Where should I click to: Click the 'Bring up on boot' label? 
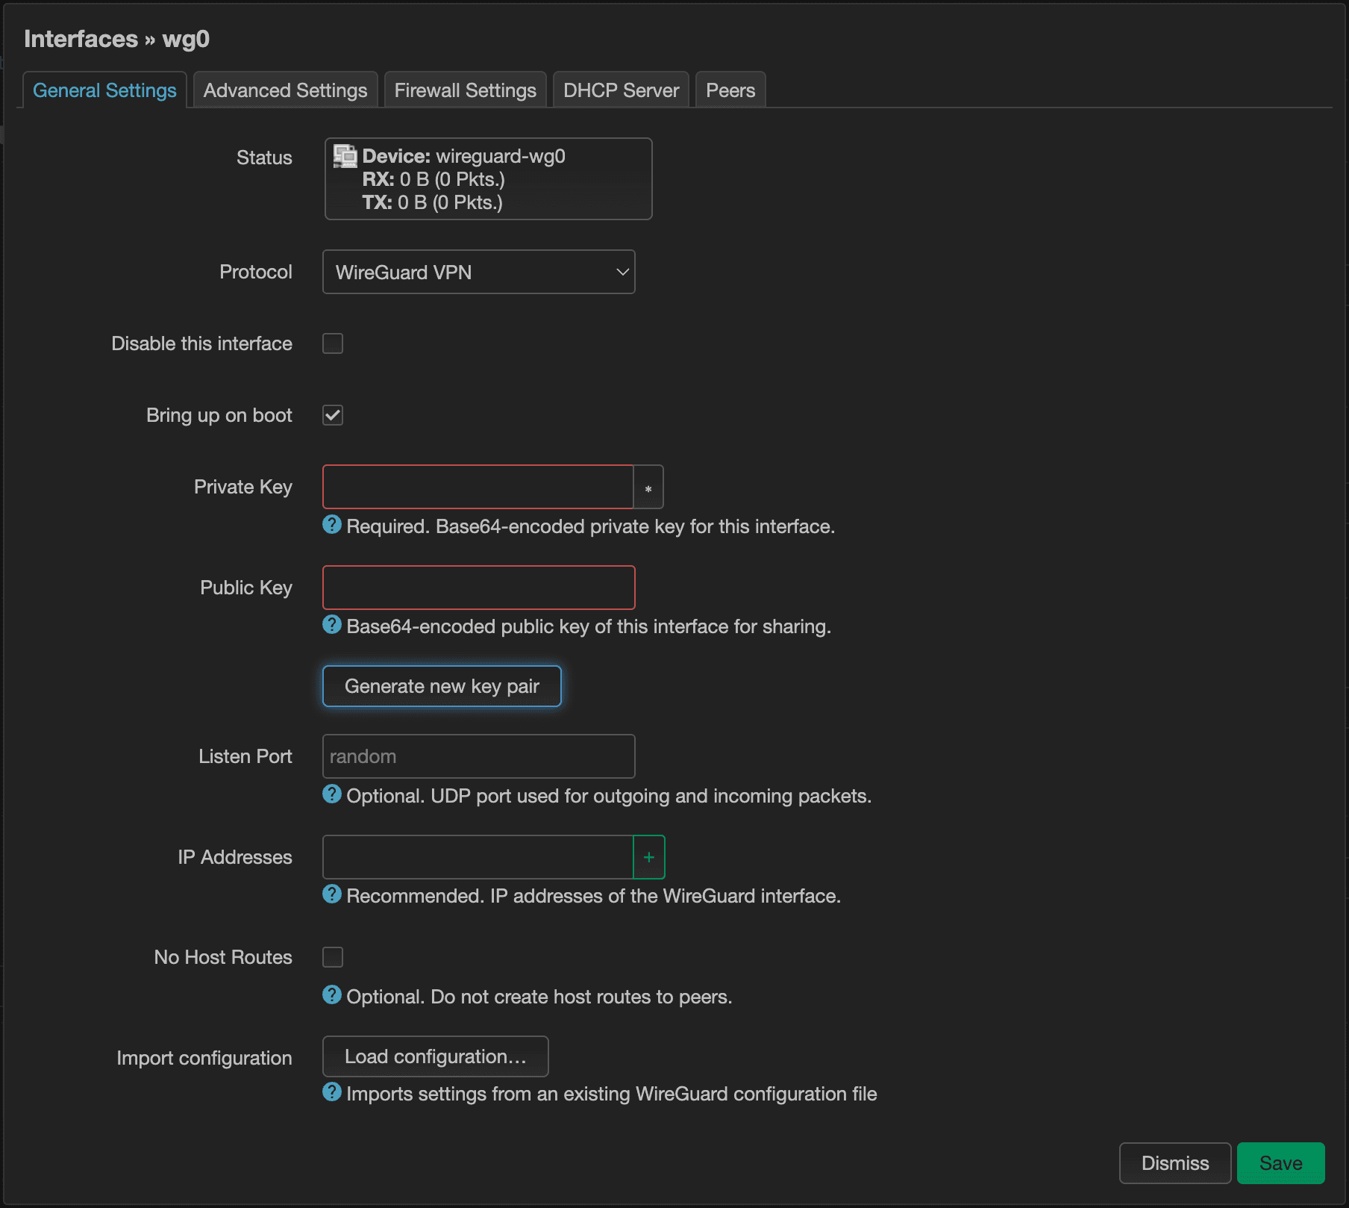pos(219,415)
